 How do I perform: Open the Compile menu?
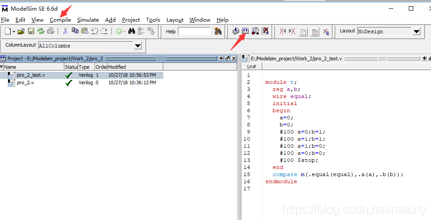pos(60,20)
